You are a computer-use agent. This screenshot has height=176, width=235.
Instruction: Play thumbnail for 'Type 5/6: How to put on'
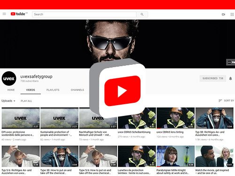coord(98,156)
